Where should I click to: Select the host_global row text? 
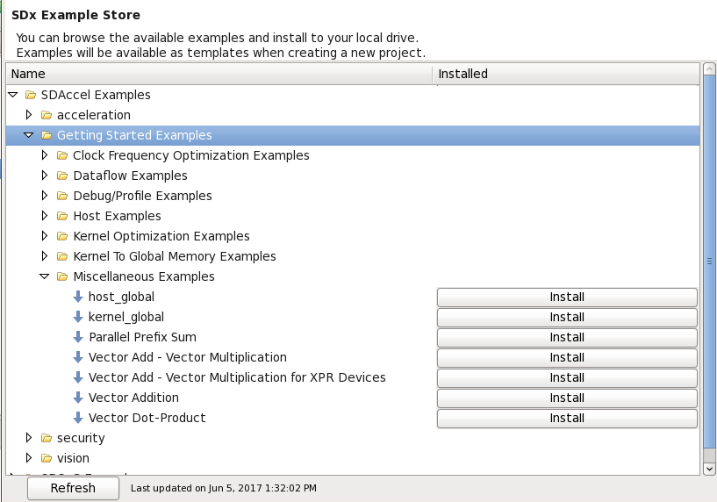[x=121, y=298]
